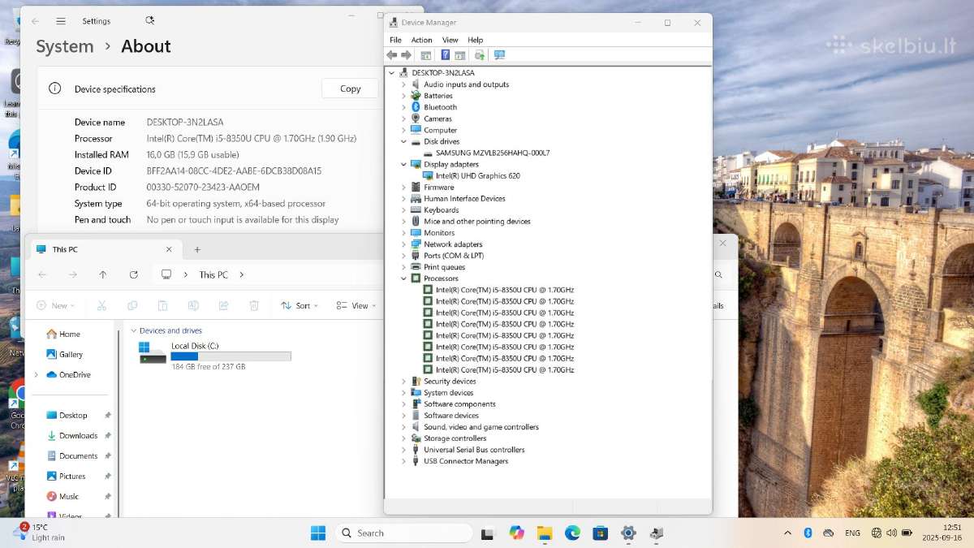Open File Explorer from taskbar

(x=545, y=533)
